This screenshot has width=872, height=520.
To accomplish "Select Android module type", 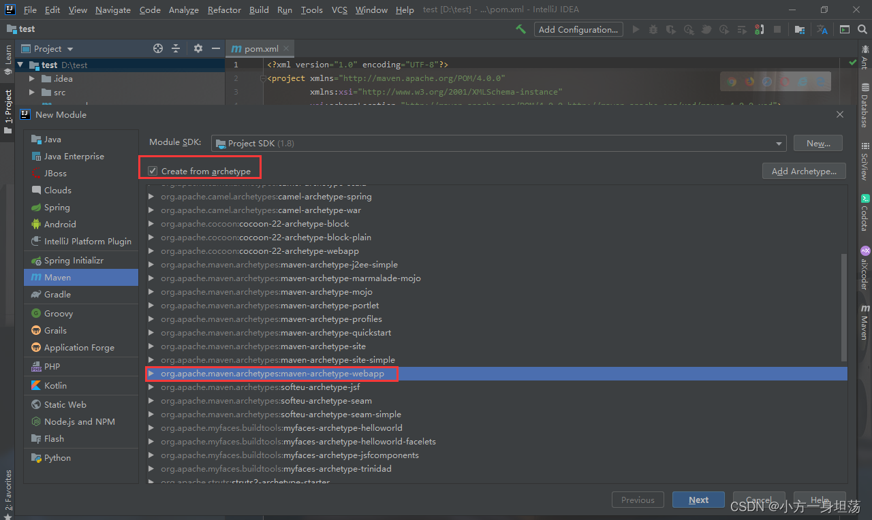I will [x=81, y=224].
